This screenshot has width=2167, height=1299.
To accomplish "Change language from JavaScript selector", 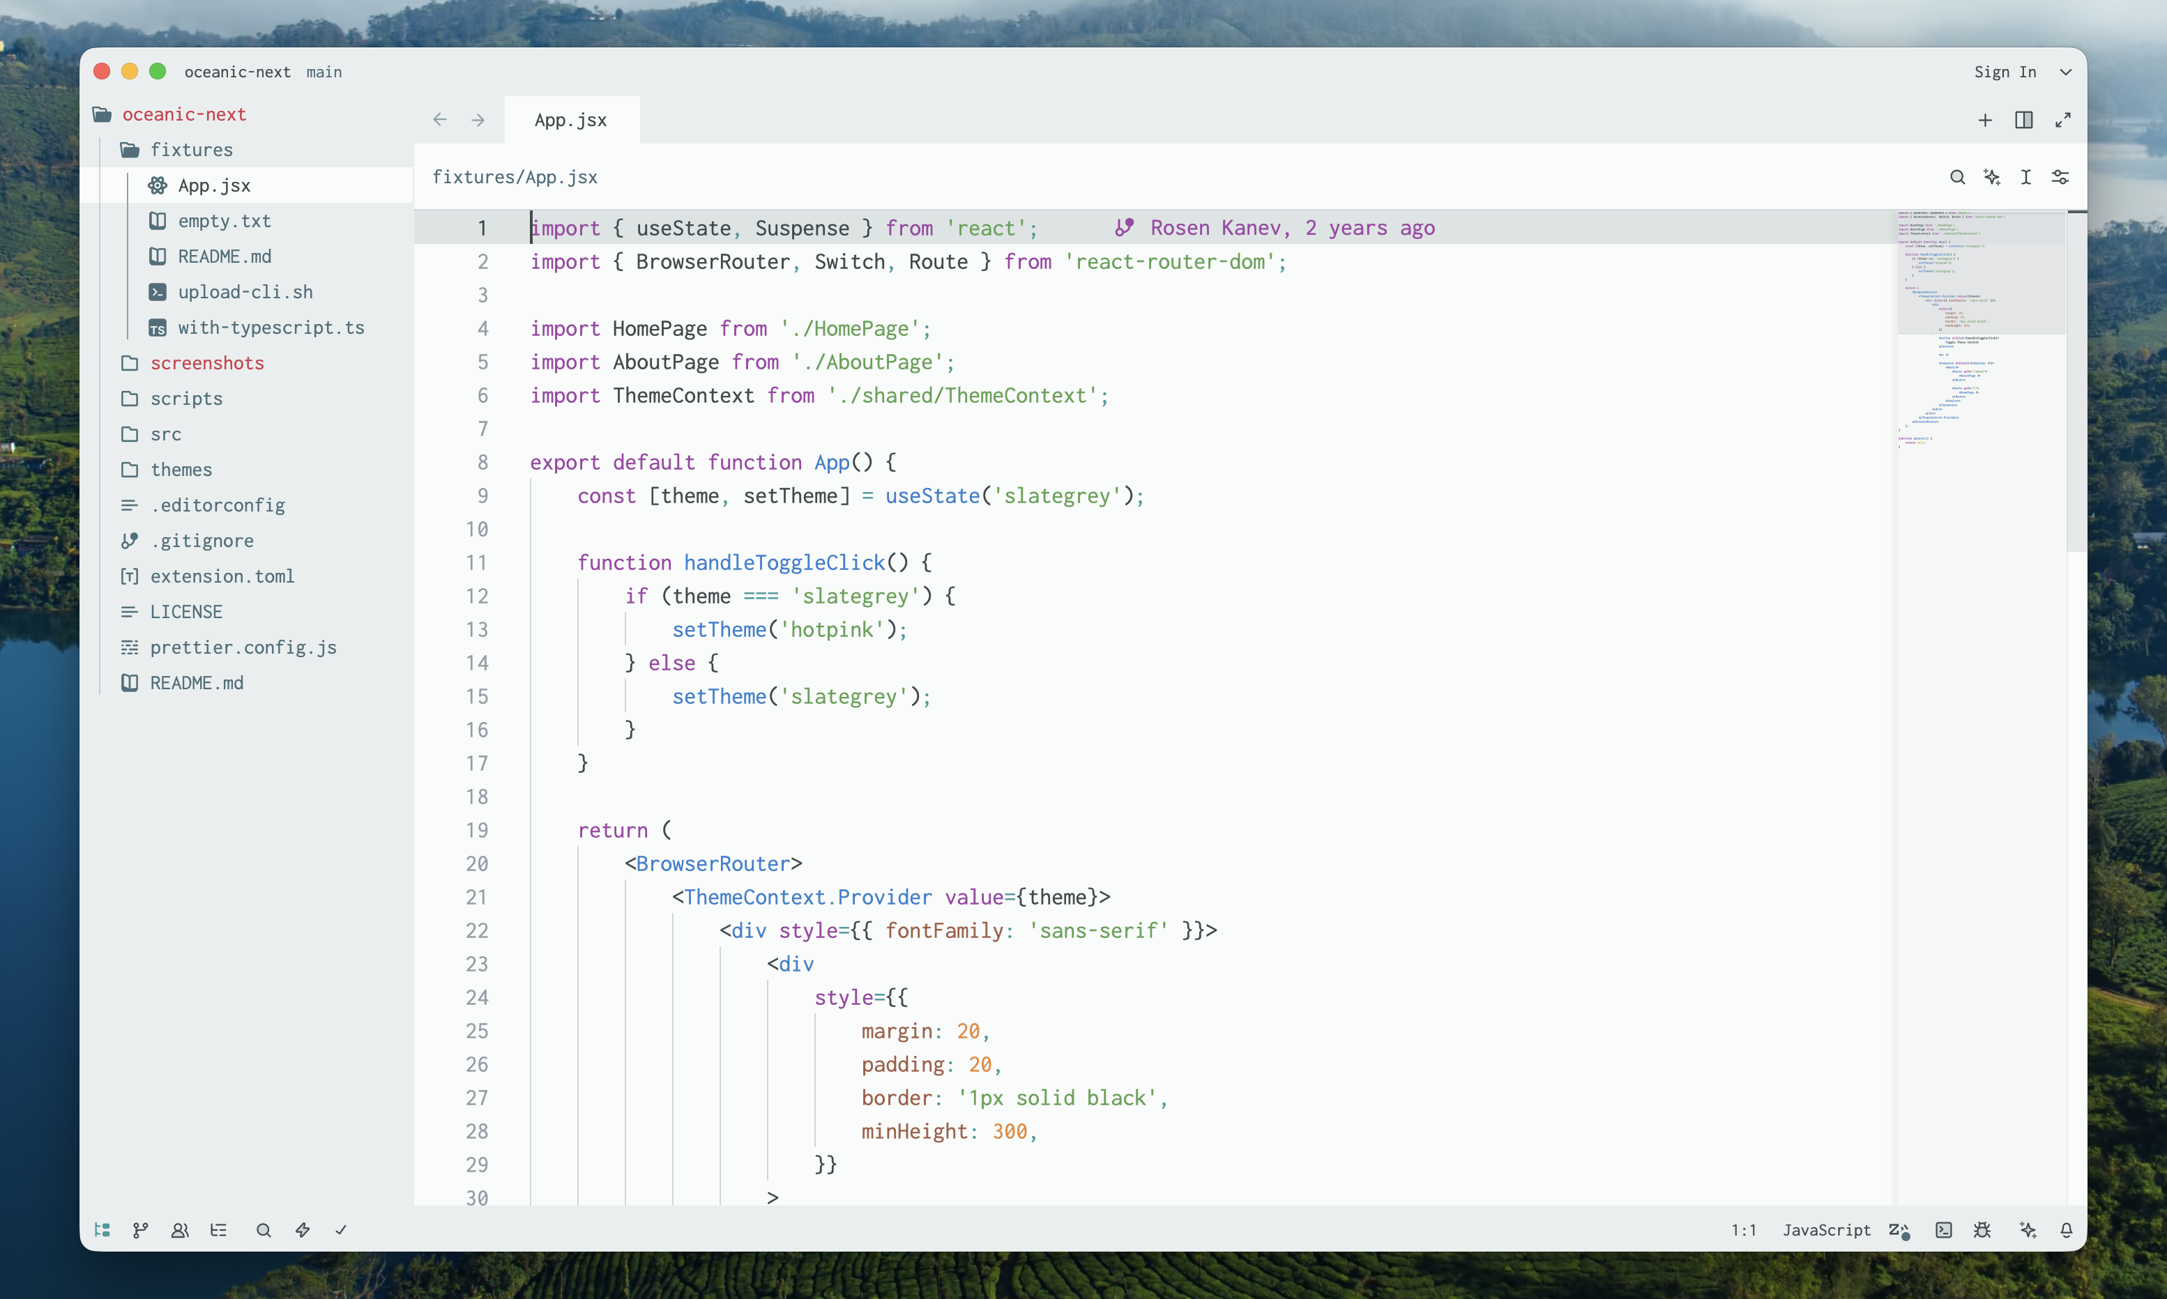I will click(1827, 1230).
